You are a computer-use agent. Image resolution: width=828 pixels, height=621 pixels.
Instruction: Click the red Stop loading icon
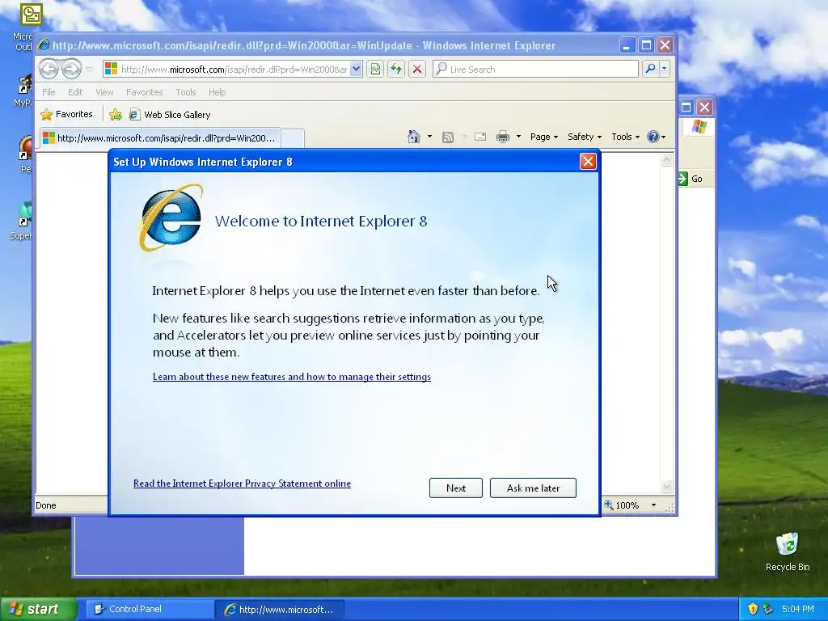[x=417, y=70]
